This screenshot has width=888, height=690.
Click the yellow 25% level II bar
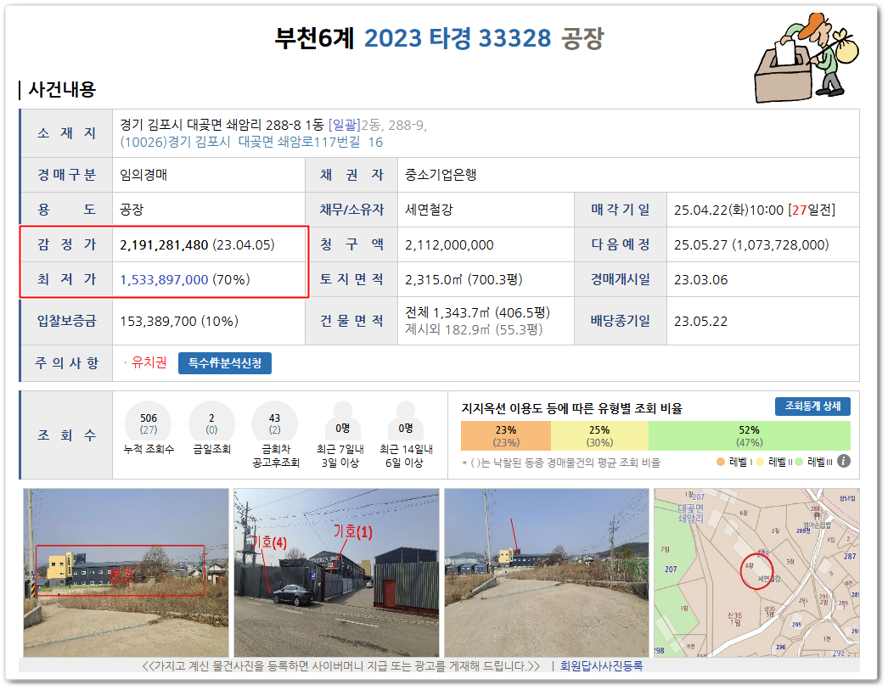pyautogui.click(x=599, y=436)
